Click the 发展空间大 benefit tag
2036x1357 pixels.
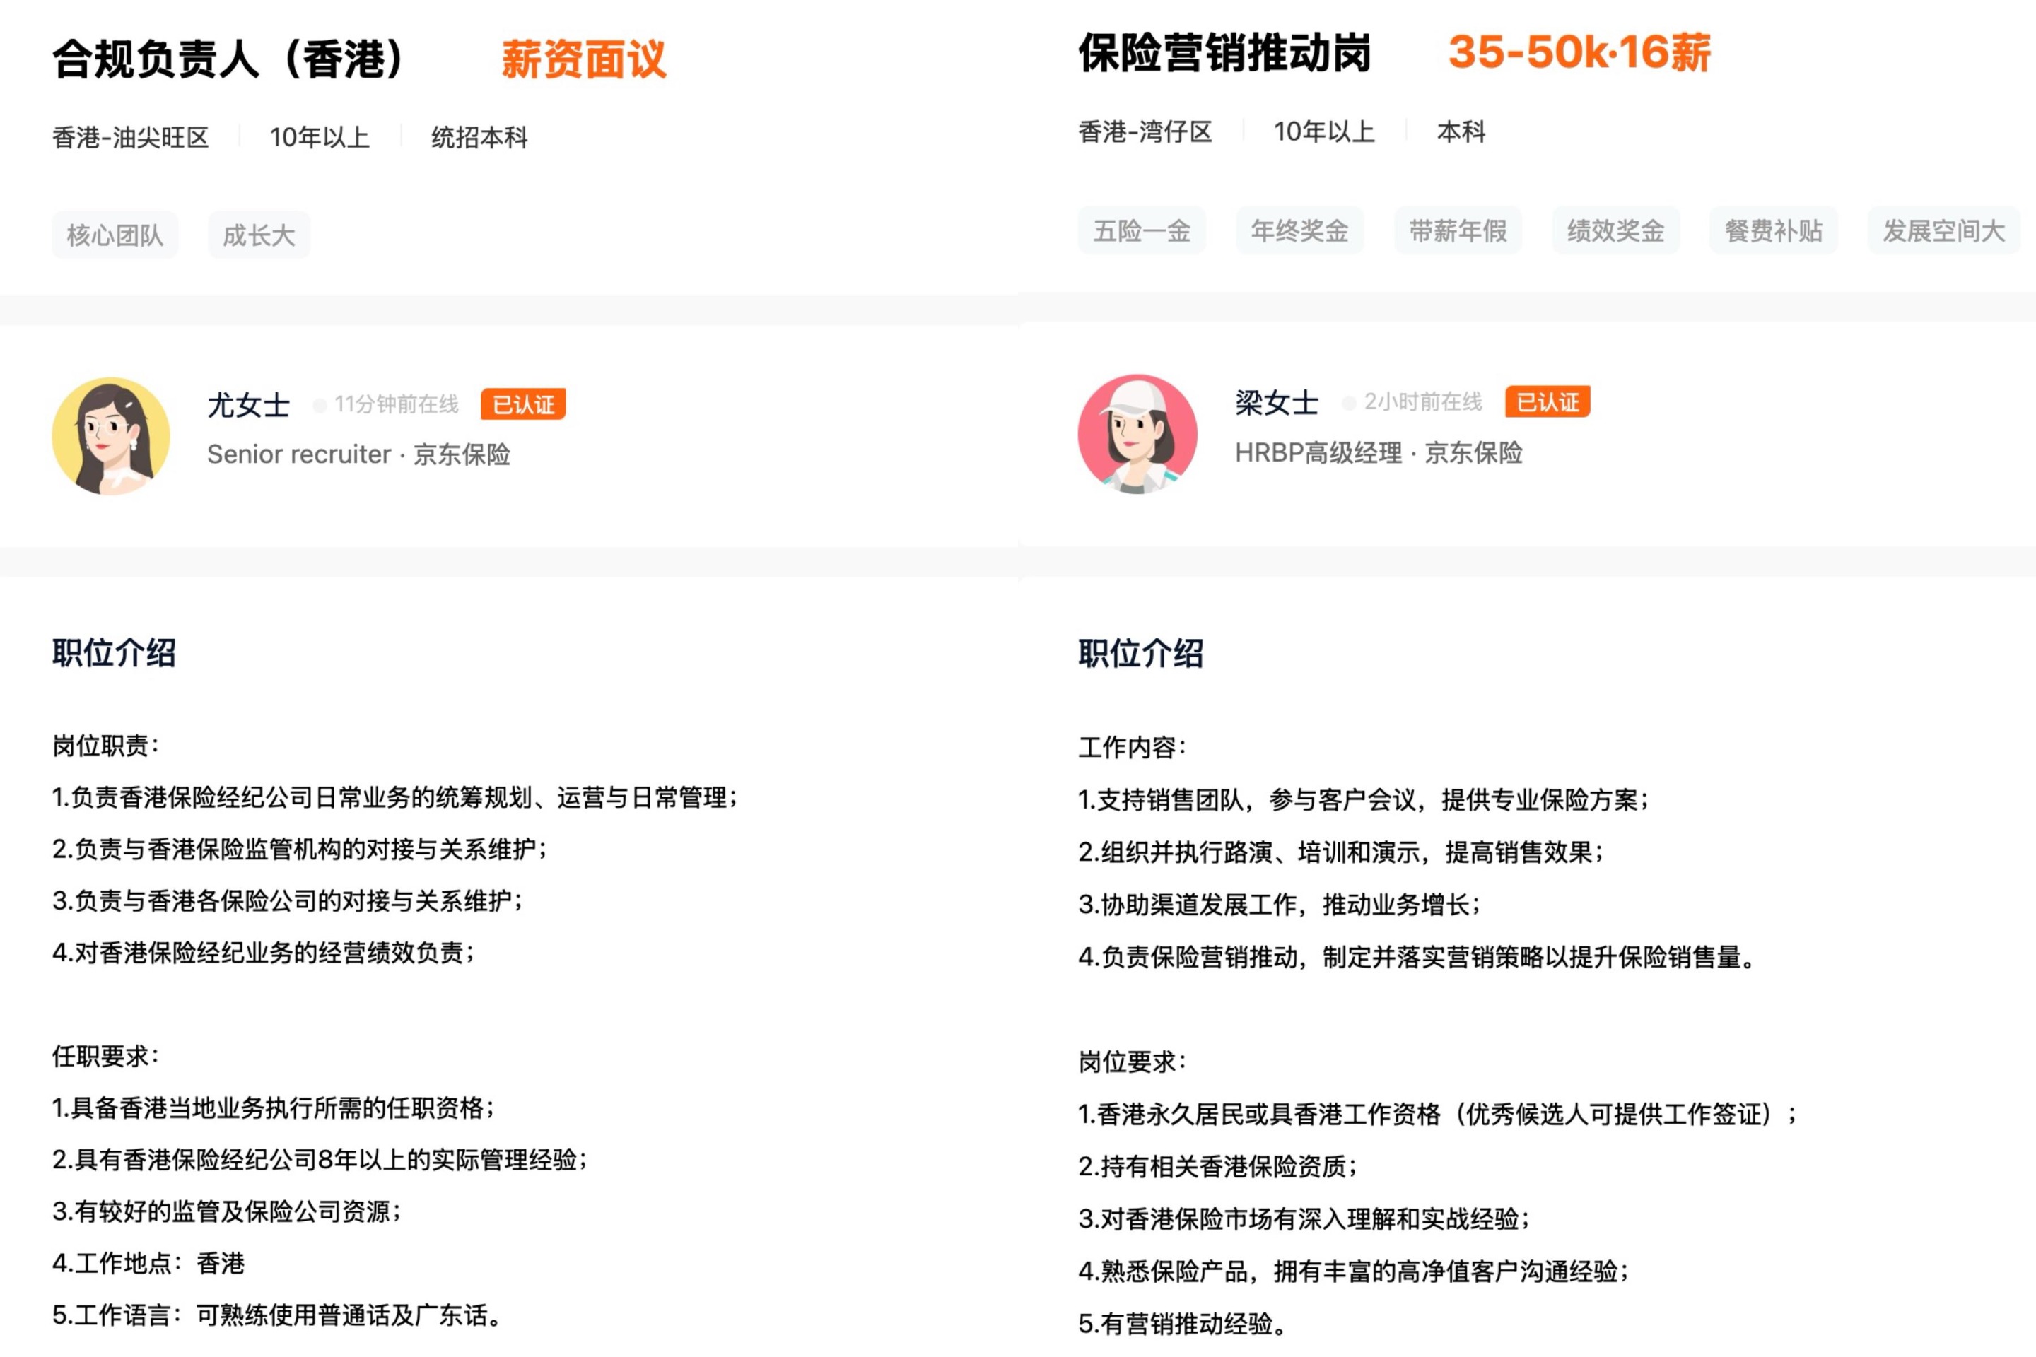coord(1943,231)
